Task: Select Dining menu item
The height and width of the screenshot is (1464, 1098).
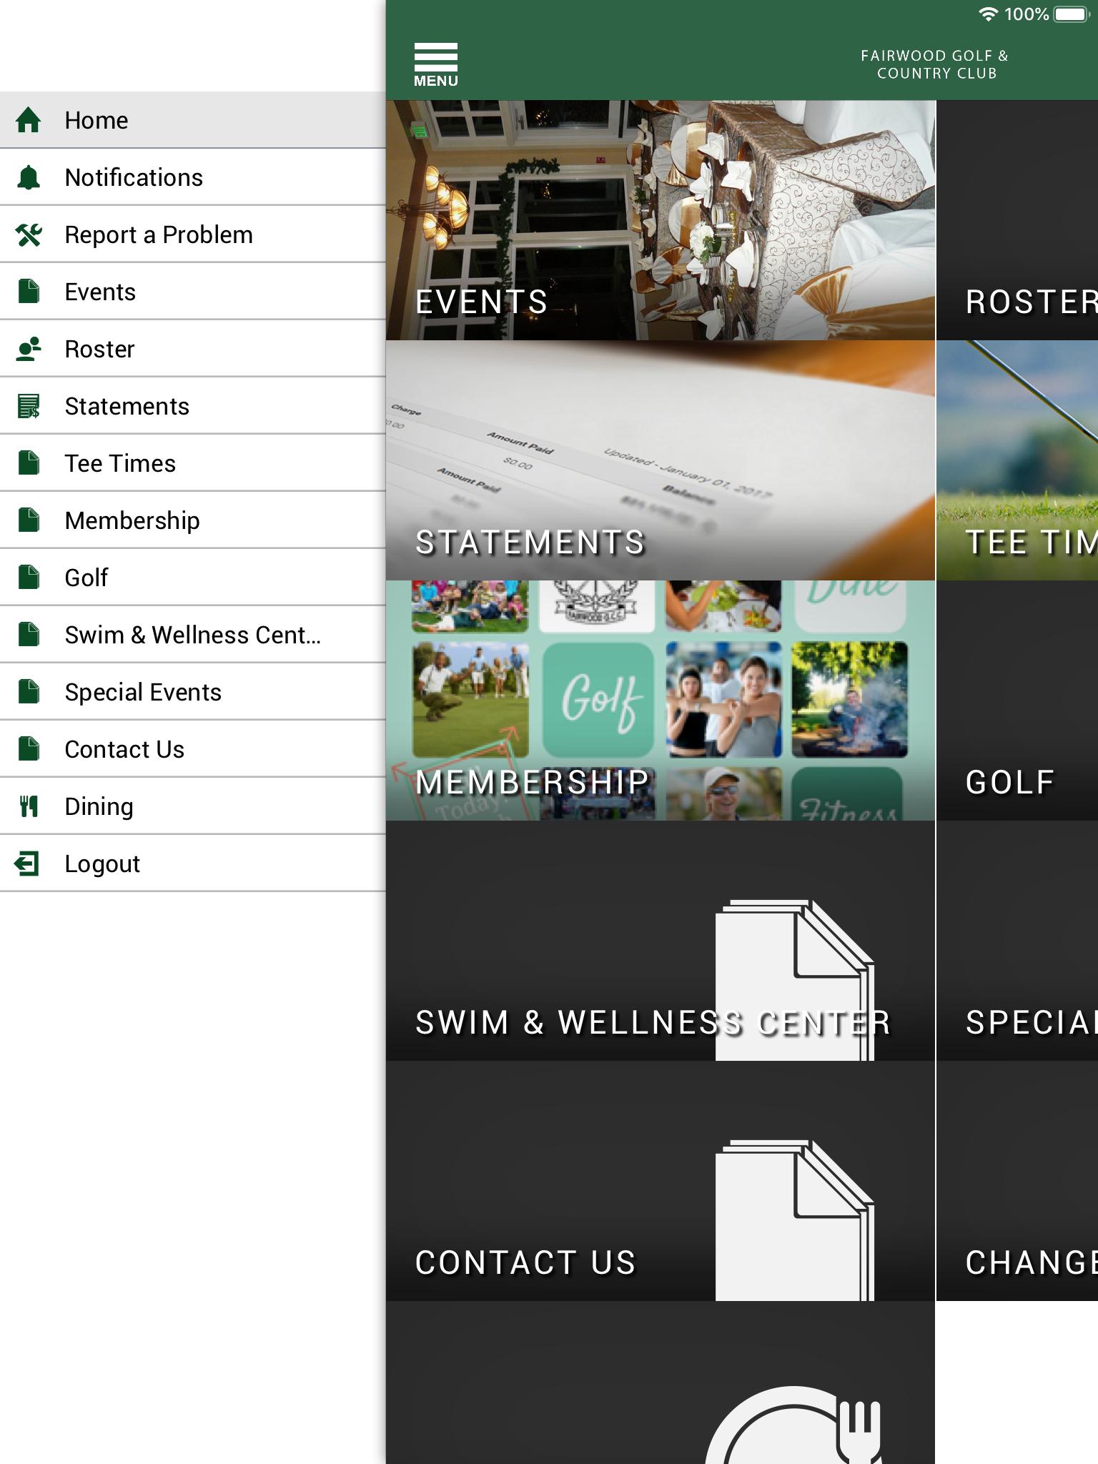Action: click(193, 806)
